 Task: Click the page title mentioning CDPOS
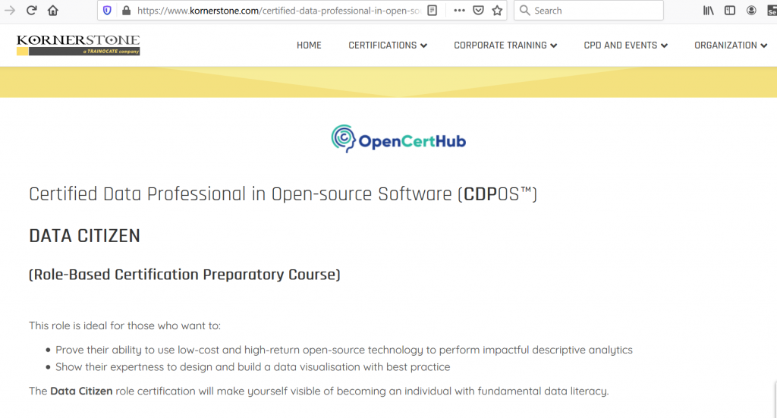pyautogui.click(x=283, y=193)
